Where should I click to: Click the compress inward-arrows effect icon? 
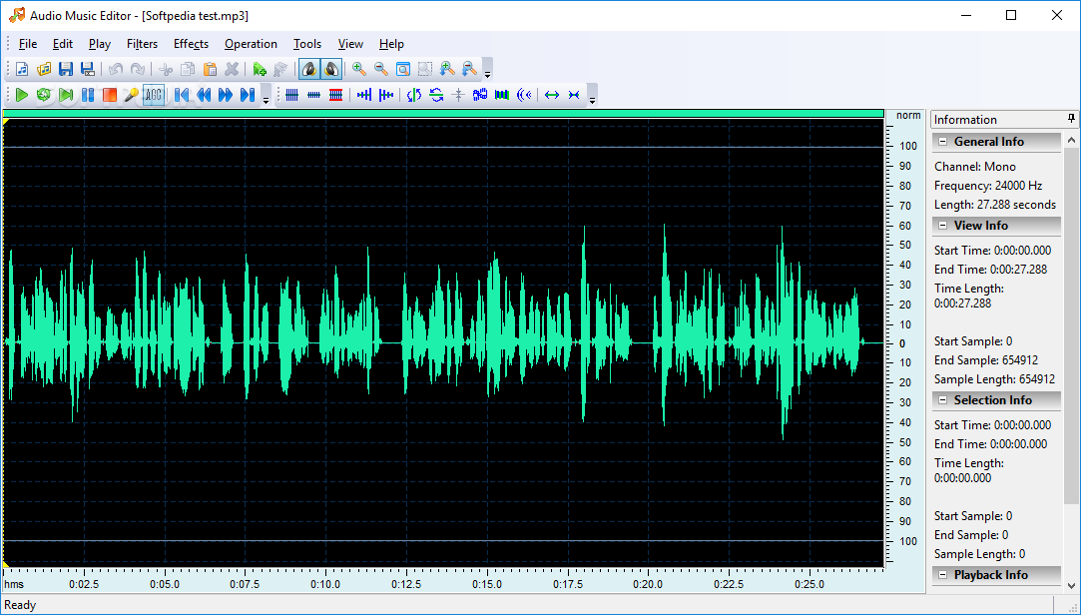[x=574, y=95]
